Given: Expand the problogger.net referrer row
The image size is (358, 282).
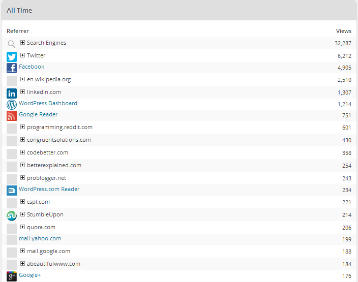Looking at the screenshot, I should pyautogui.click(x=22, y=177).
